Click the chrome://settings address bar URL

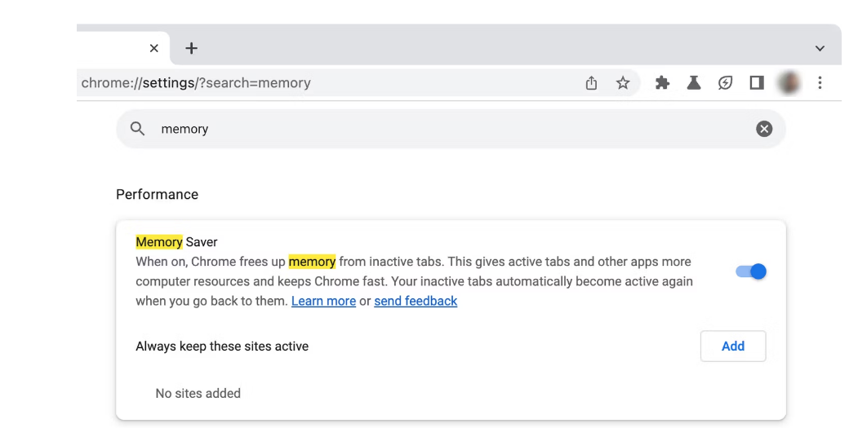coord(196,83)
